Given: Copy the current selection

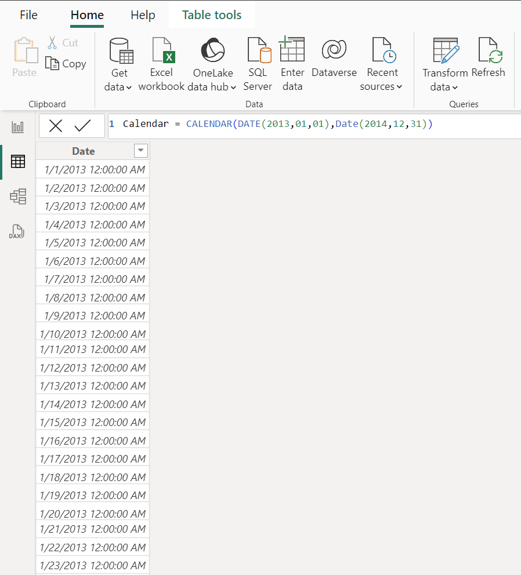Looking at the screenshot, I should 66,64.
